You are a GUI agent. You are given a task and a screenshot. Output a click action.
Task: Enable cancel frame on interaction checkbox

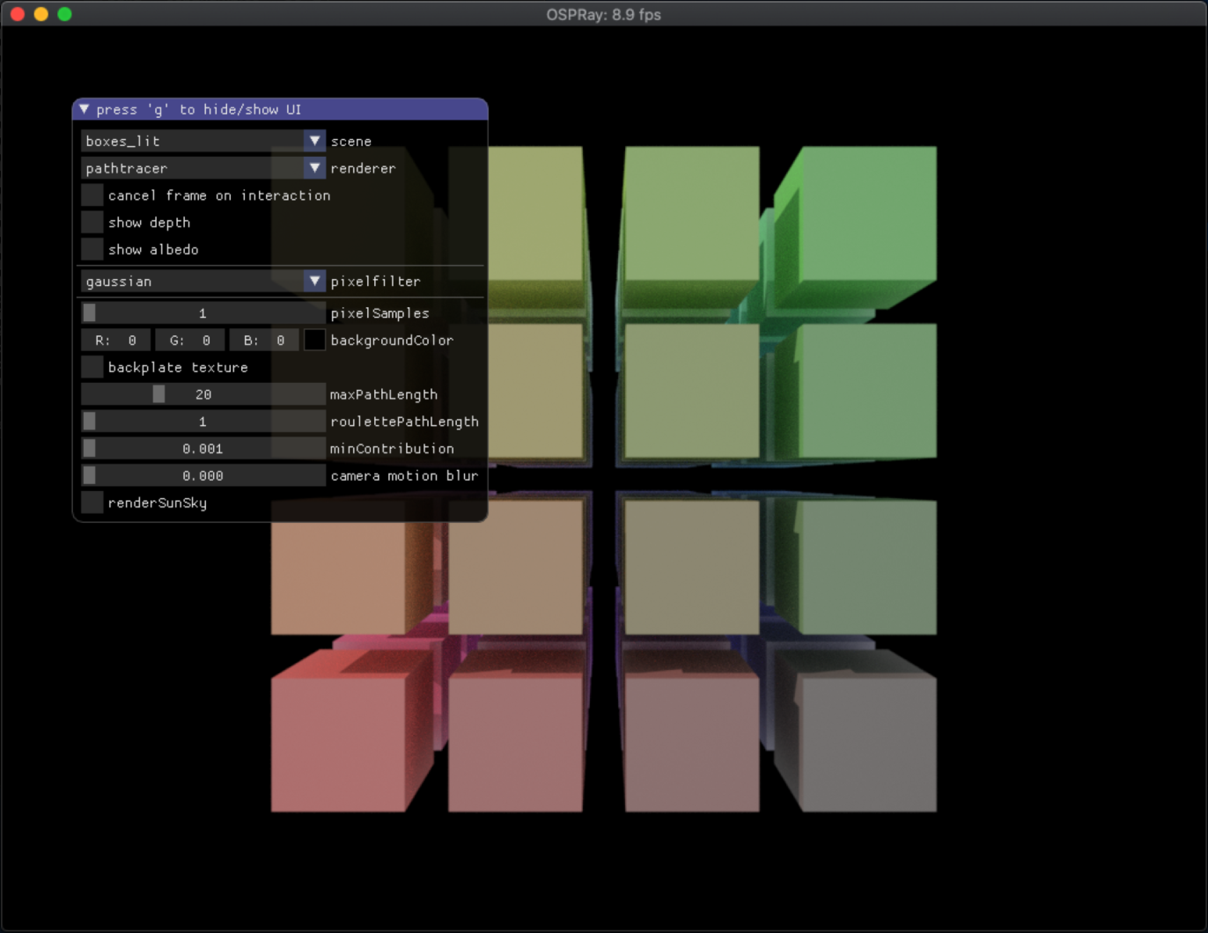pos(92,195)
